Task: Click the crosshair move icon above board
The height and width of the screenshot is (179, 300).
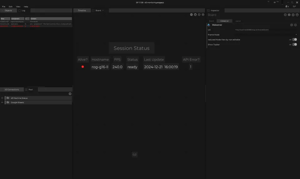Action: click(x=191, y=15)
